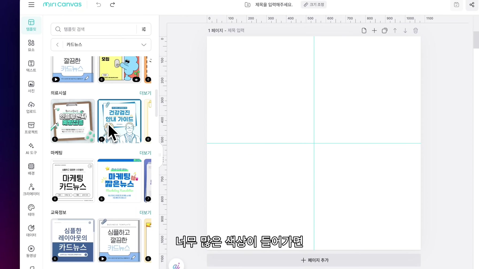The height and width of the screenshot is (269, 479).
Task: Click the save icon in top bar
Action: point(457,5)
